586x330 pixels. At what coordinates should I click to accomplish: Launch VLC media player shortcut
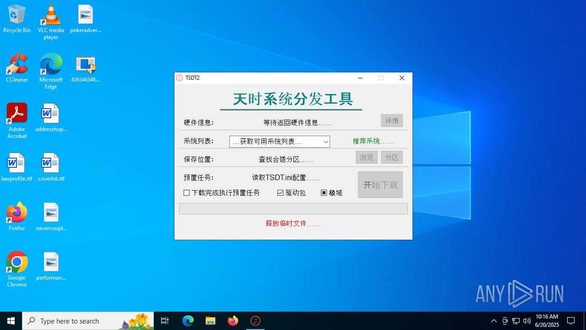coord(51,22)
